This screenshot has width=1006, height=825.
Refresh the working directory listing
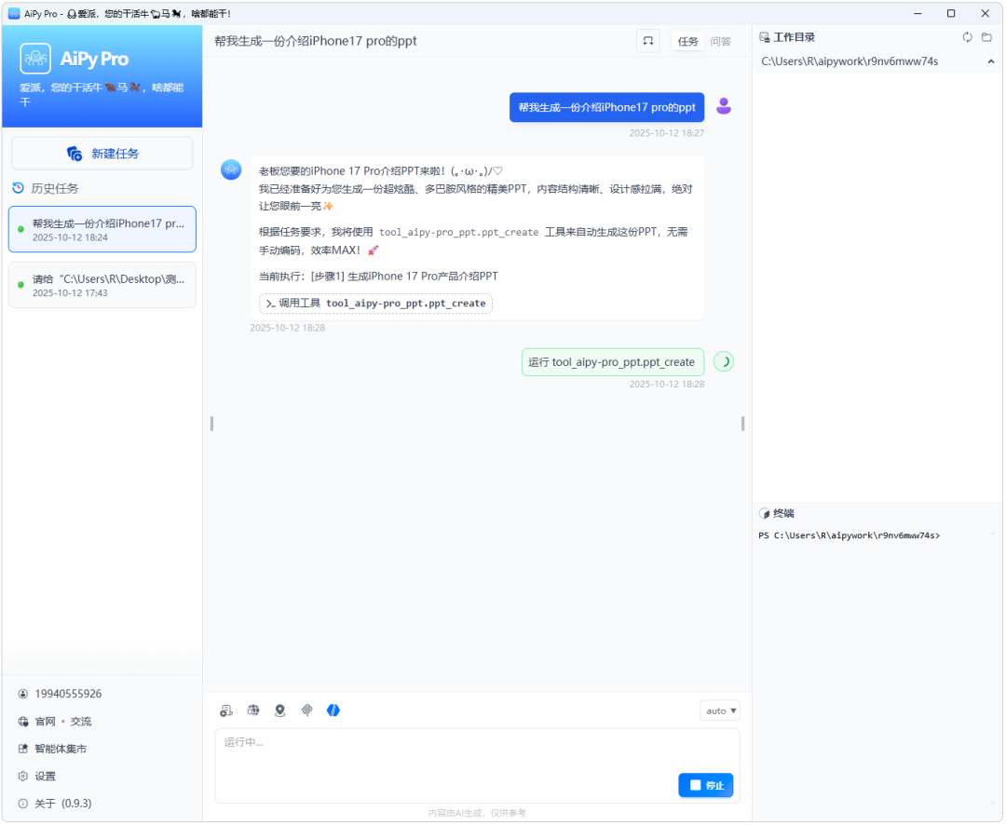tap(968, 37)
